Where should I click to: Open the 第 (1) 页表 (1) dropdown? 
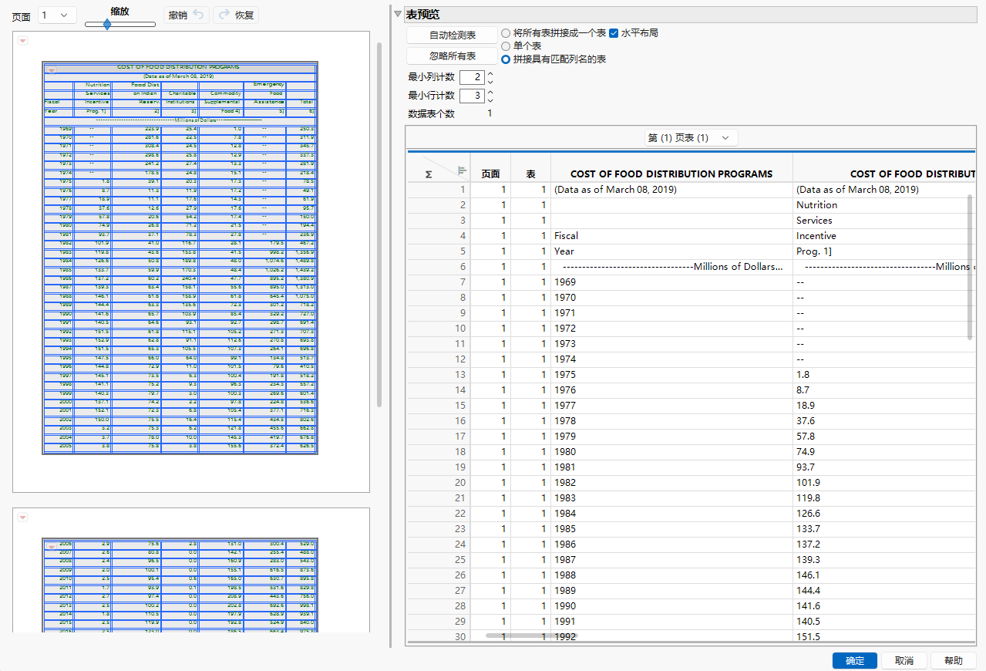[x=692, y=137]
